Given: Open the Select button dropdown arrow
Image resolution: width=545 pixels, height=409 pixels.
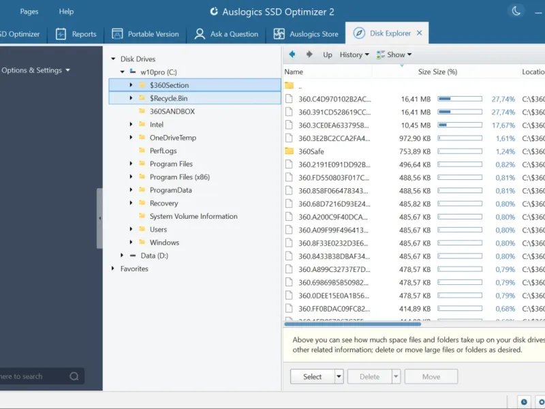Looking at the screenshot, I should (x=339, y=377).
